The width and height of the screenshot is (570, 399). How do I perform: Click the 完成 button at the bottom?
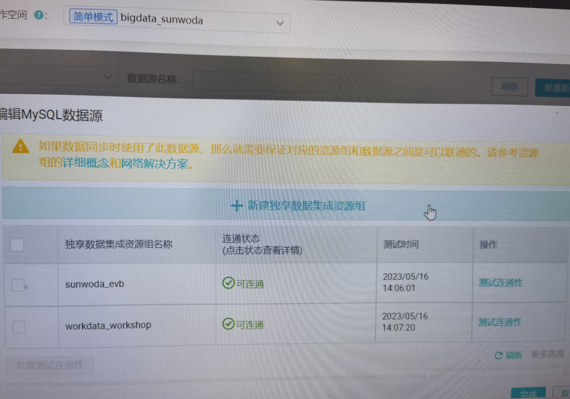pos(528,393)
